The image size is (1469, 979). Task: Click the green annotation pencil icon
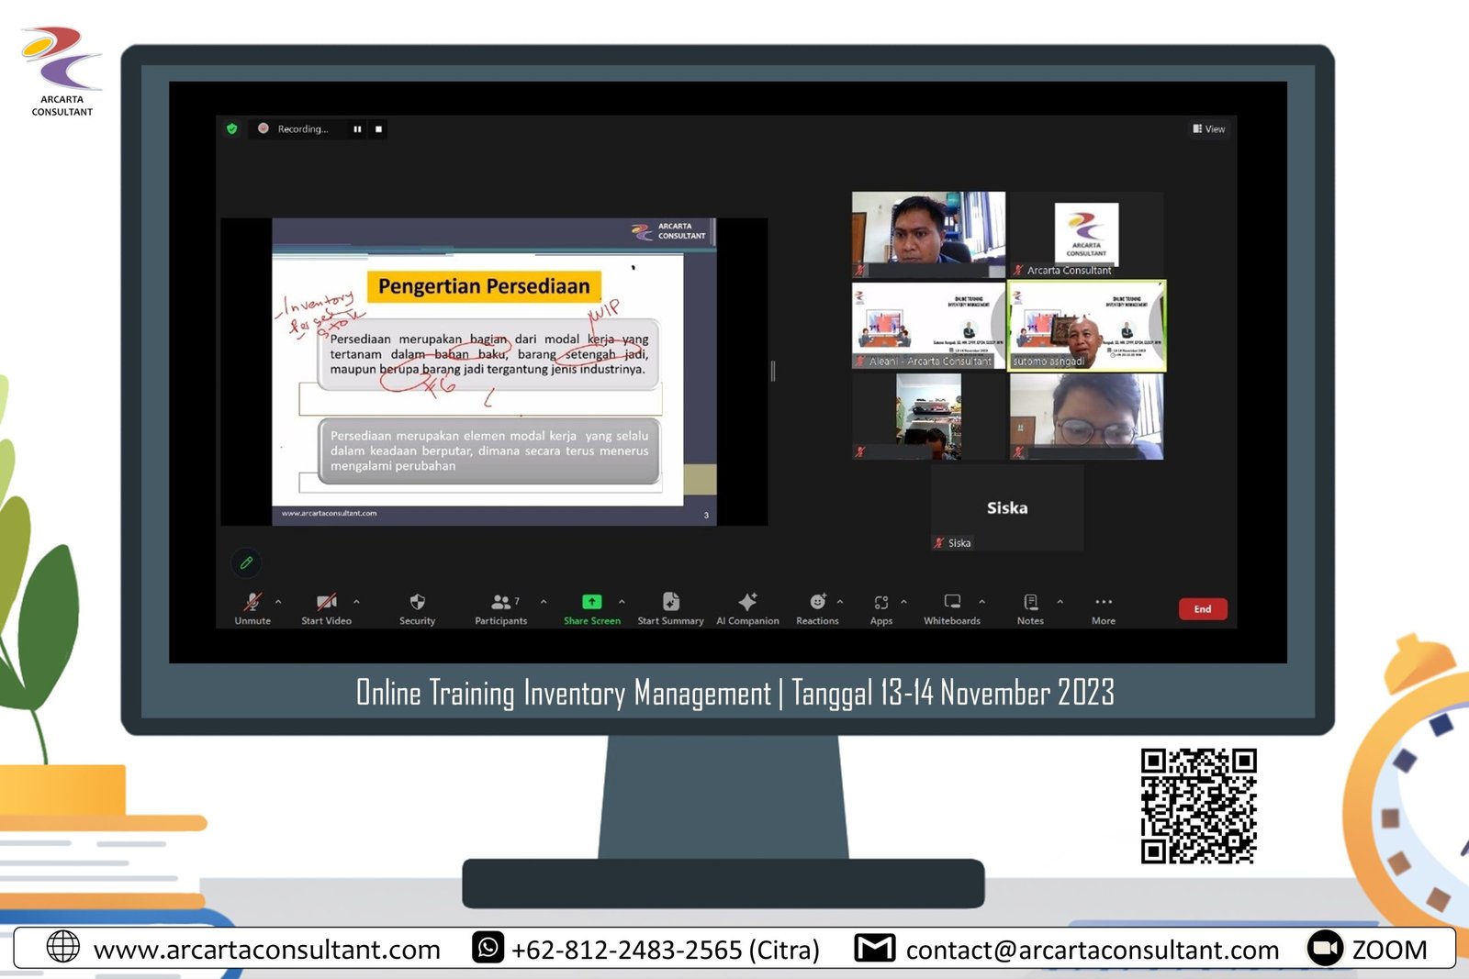pyautogui.click(x=246, y=562)
